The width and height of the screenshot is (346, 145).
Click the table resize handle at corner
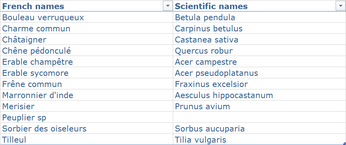tap(344, 143)
